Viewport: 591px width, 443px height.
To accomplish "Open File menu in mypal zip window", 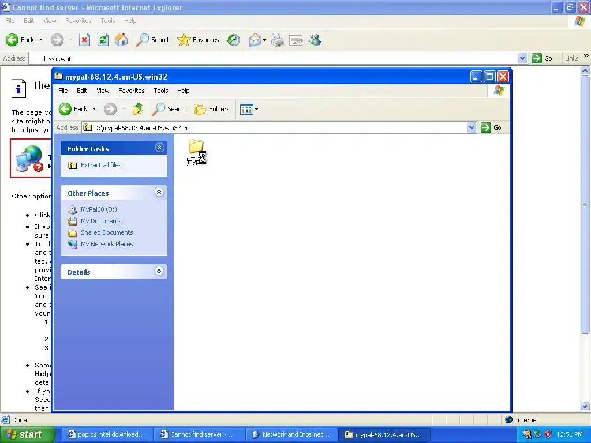I will point(63,91).
